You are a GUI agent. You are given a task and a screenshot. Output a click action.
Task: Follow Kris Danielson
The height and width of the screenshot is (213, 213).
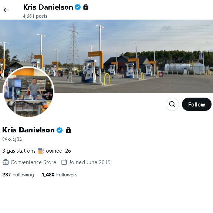[197, 104]
